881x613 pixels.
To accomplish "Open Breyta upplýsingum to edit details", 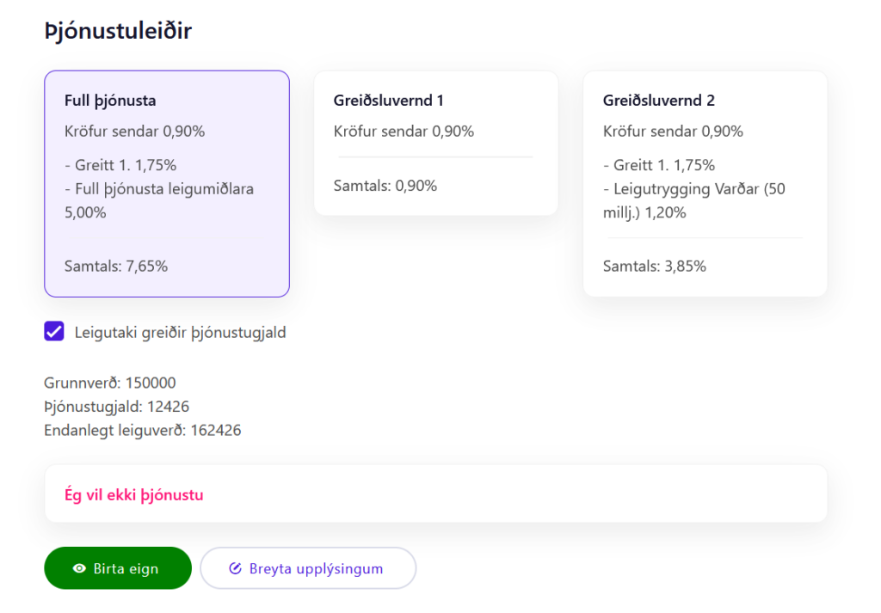I will 316,568.
